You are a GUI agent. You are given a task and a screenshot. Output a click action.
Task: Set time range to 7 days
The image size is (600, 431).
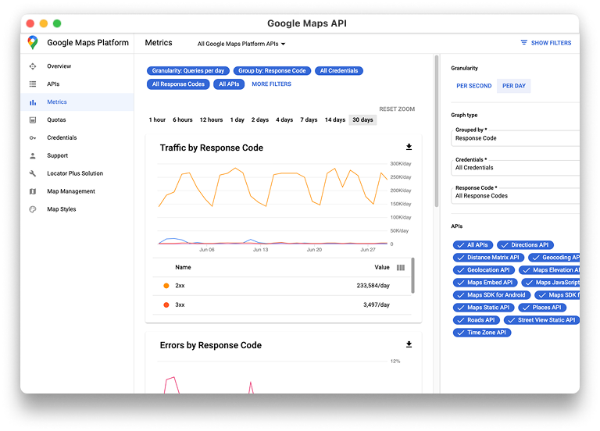309,119
